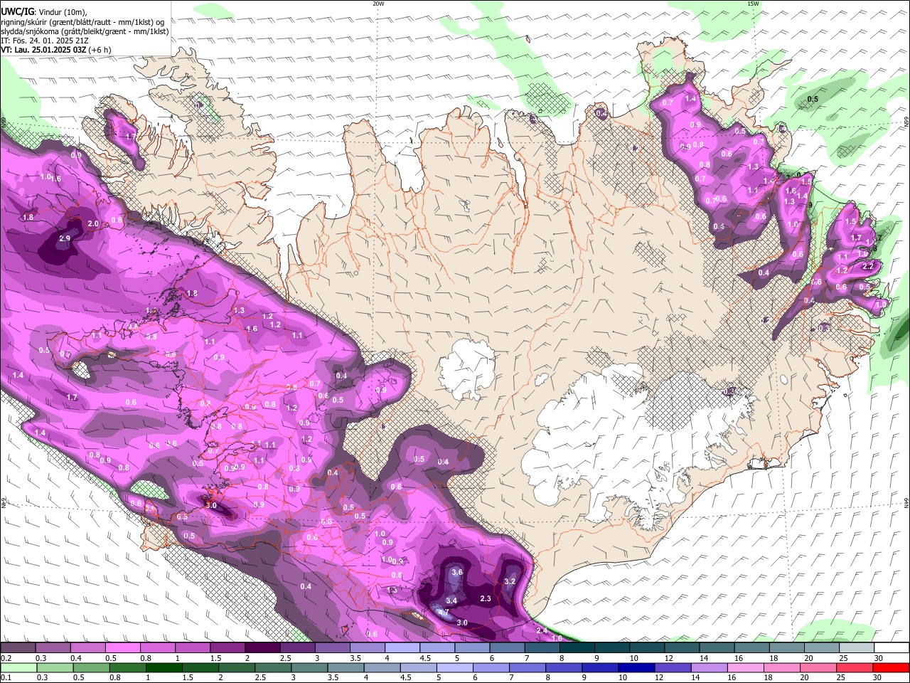Click the snow-scale swatch starting at 0.2
910x683 pixels.
[18, 647]
